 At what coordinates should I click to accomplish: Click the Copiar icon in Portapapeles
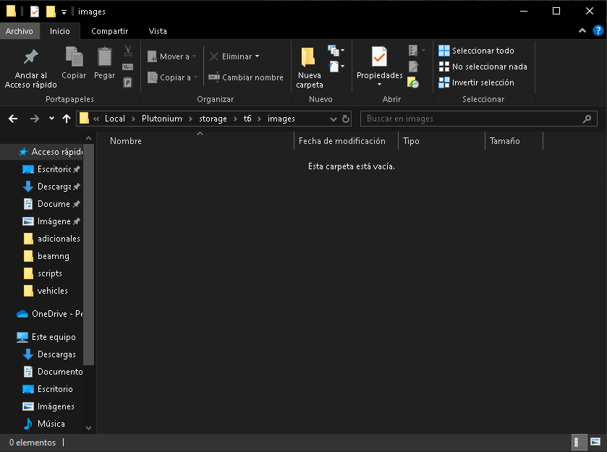click(74, 57)
